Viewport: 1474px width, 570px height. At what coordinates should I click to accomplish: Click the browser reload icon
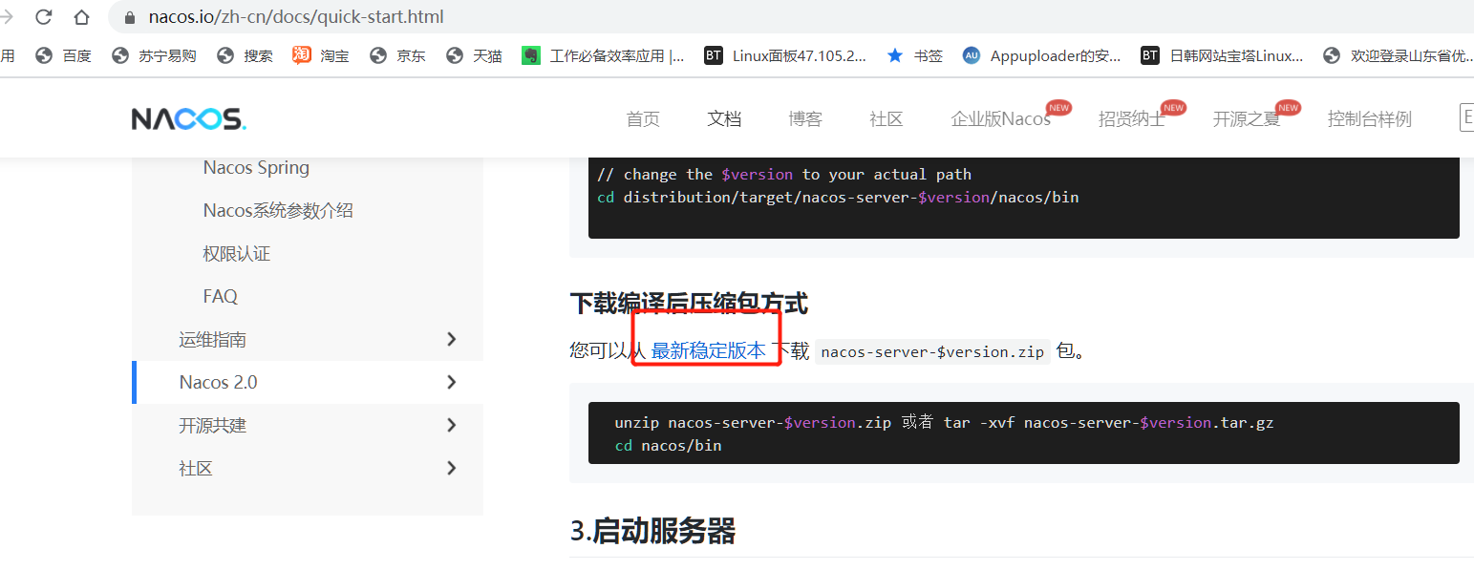point(43,17)
